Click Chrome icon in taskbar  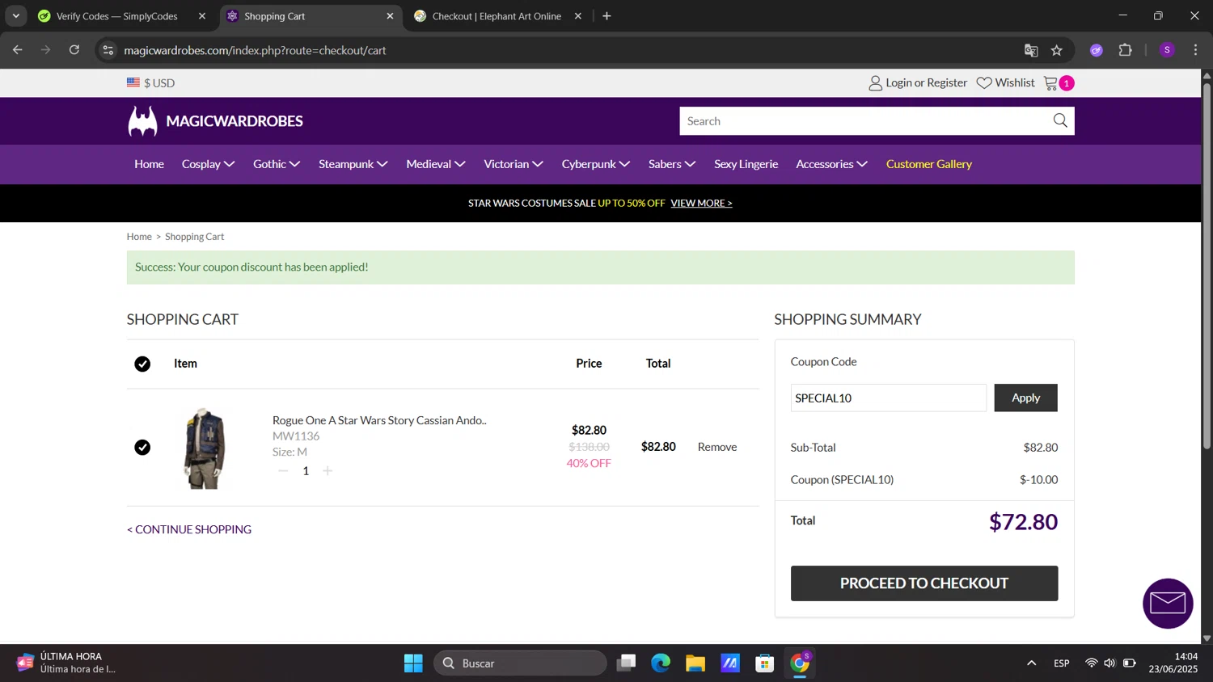tap(800, 663)
